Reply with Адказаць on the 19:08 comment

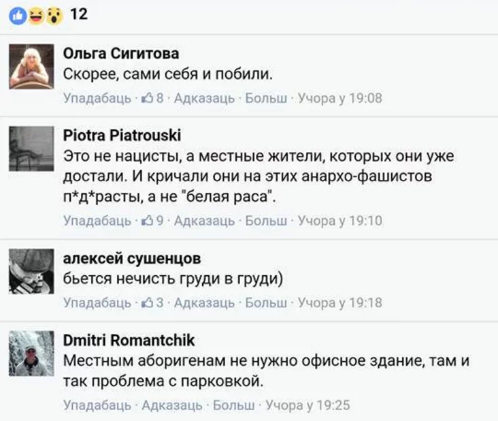204,98
